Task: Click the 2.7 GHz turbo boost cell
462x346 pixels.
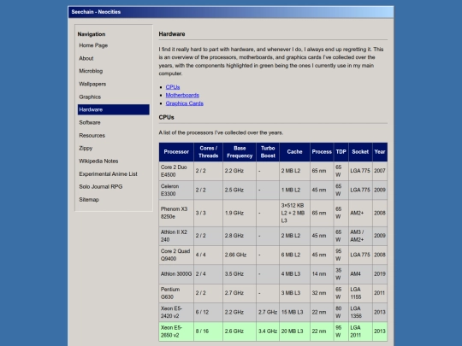Action: tap(268, 312)
